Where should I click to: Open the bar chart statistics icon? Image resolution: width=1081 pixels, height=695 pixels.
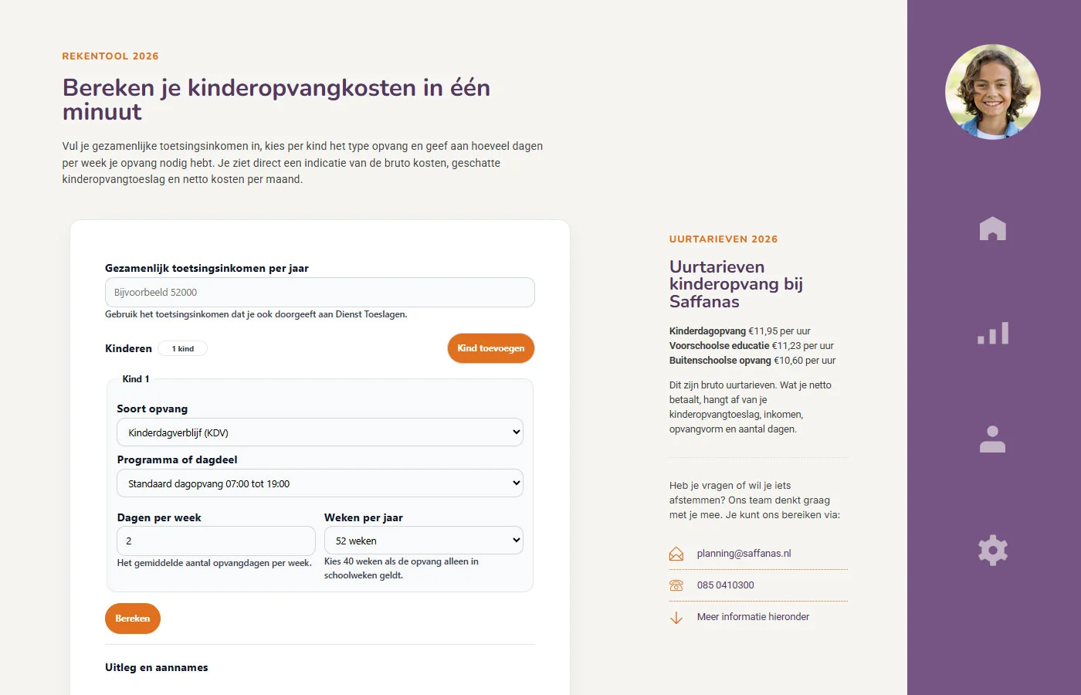(x=993, y=334)
